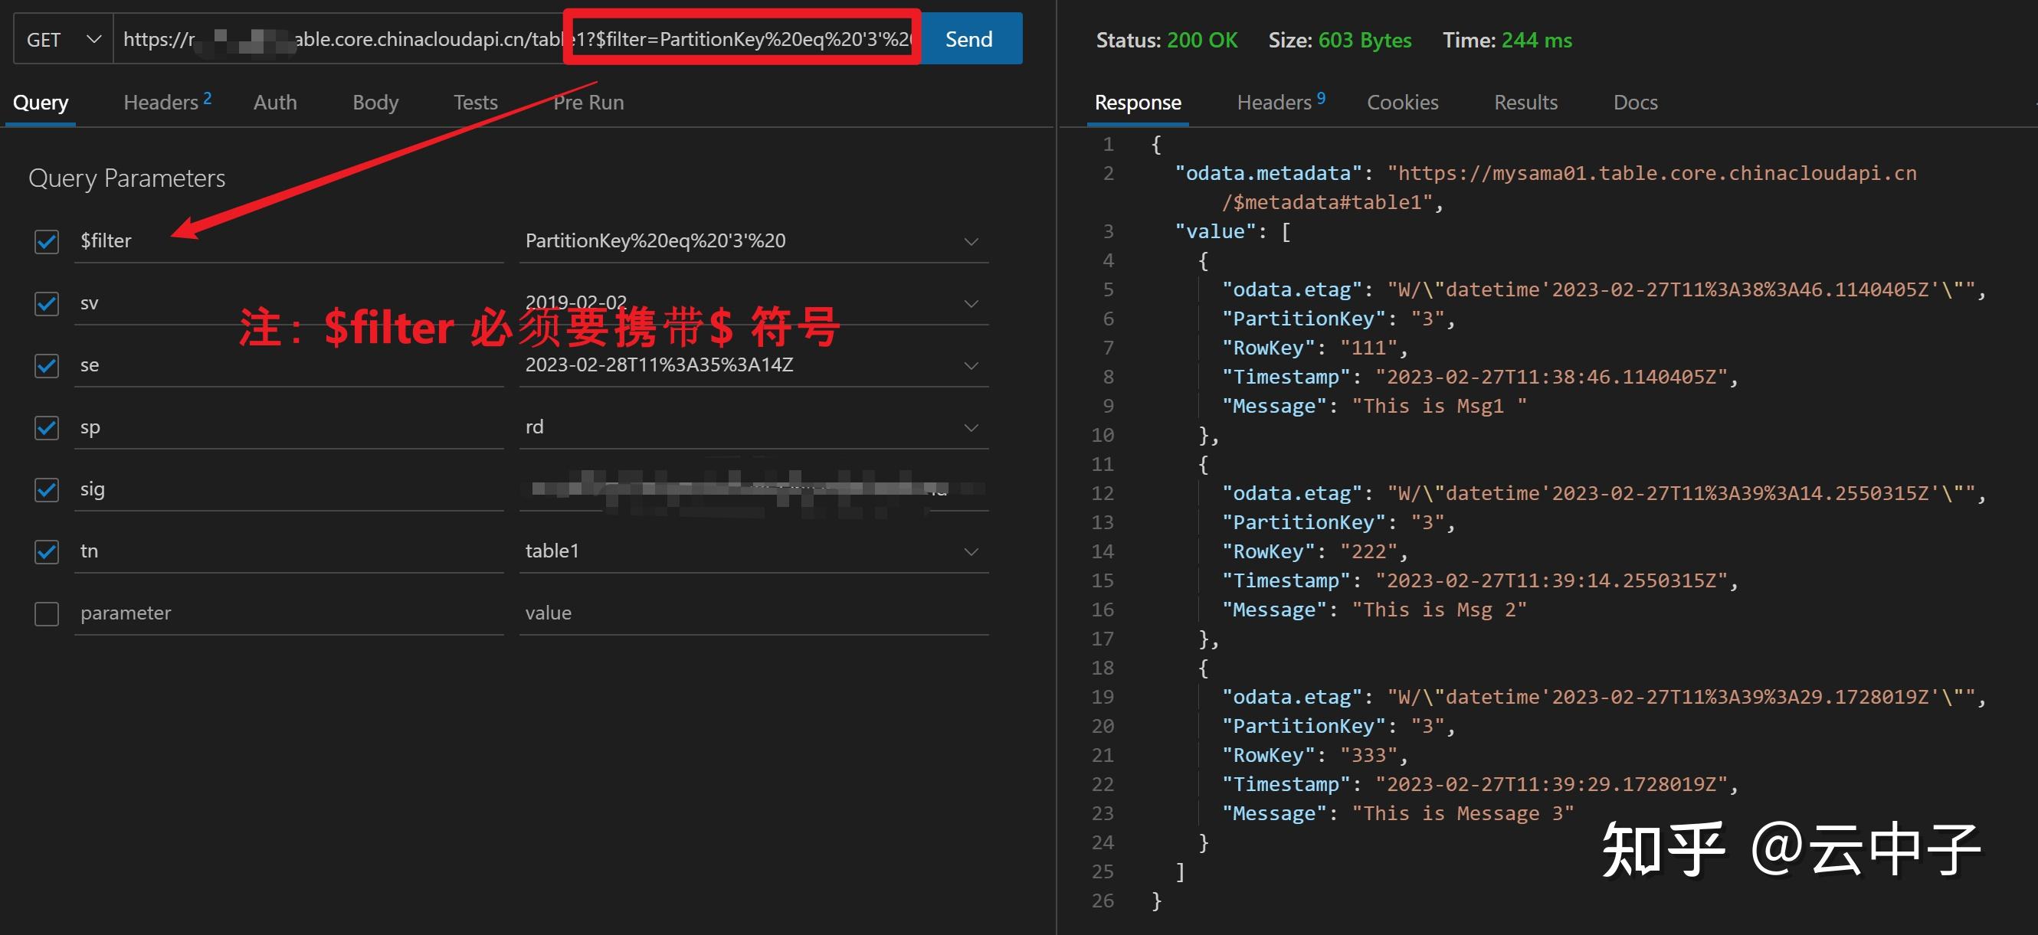The width and height of the screenshot is (2038, 935).
Task: Open the Pre Run tab
Action: (x=588, y=102)
